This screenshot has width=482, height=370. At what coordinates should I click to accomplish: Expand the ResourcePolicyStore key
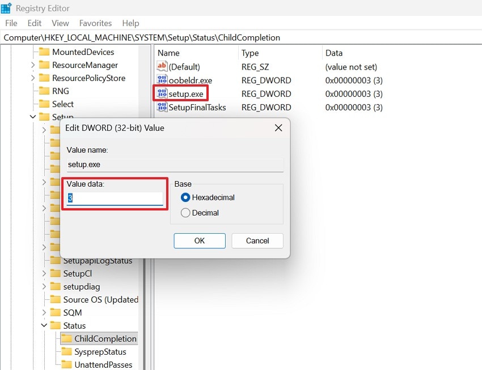(x=33, y=78)
